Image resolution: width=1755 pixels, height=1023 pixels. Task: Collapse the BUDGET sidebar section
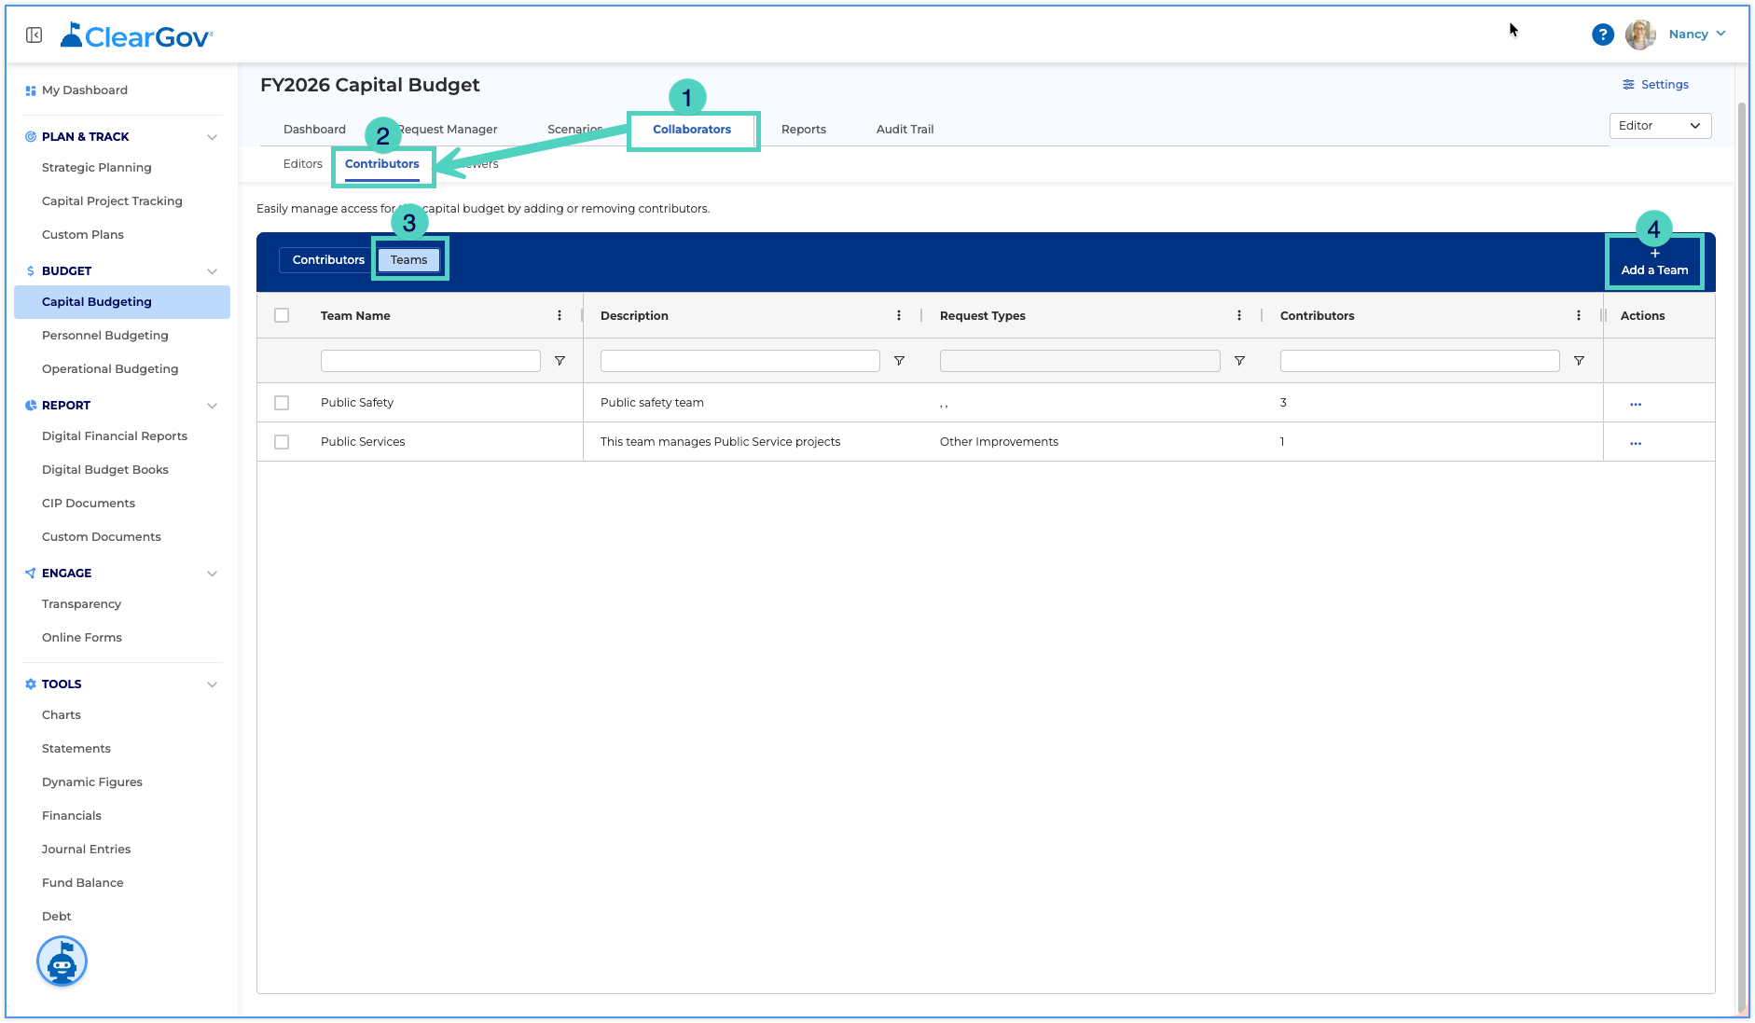pos(212,271)
